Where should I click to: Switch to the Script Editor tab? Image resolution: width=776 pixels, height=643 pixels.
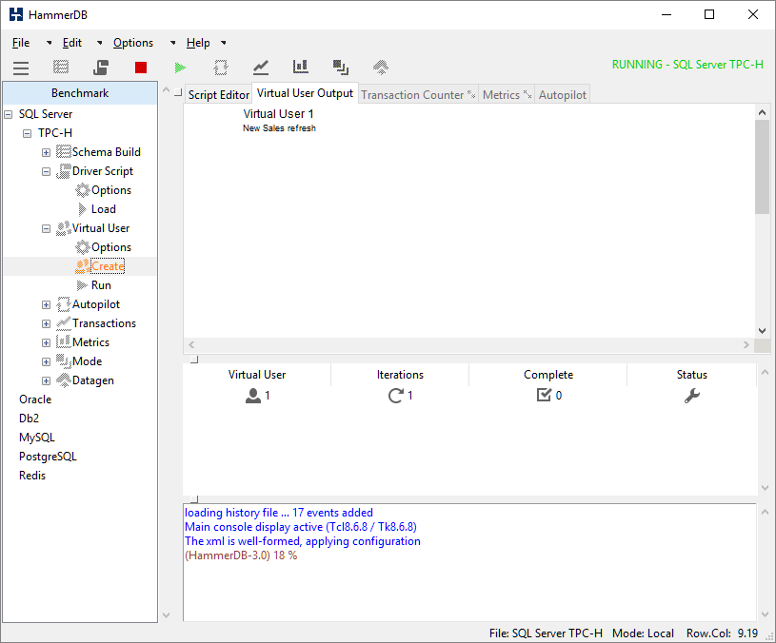219,95
